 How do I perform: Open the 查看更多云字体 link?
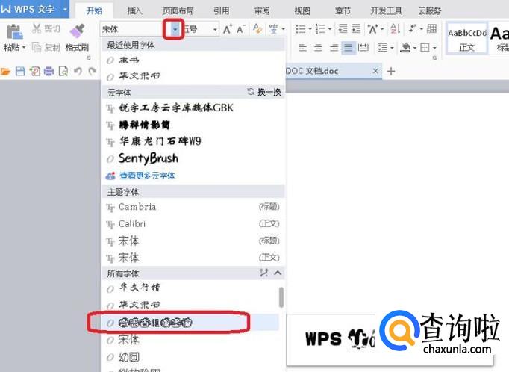[x=147, y=176]
